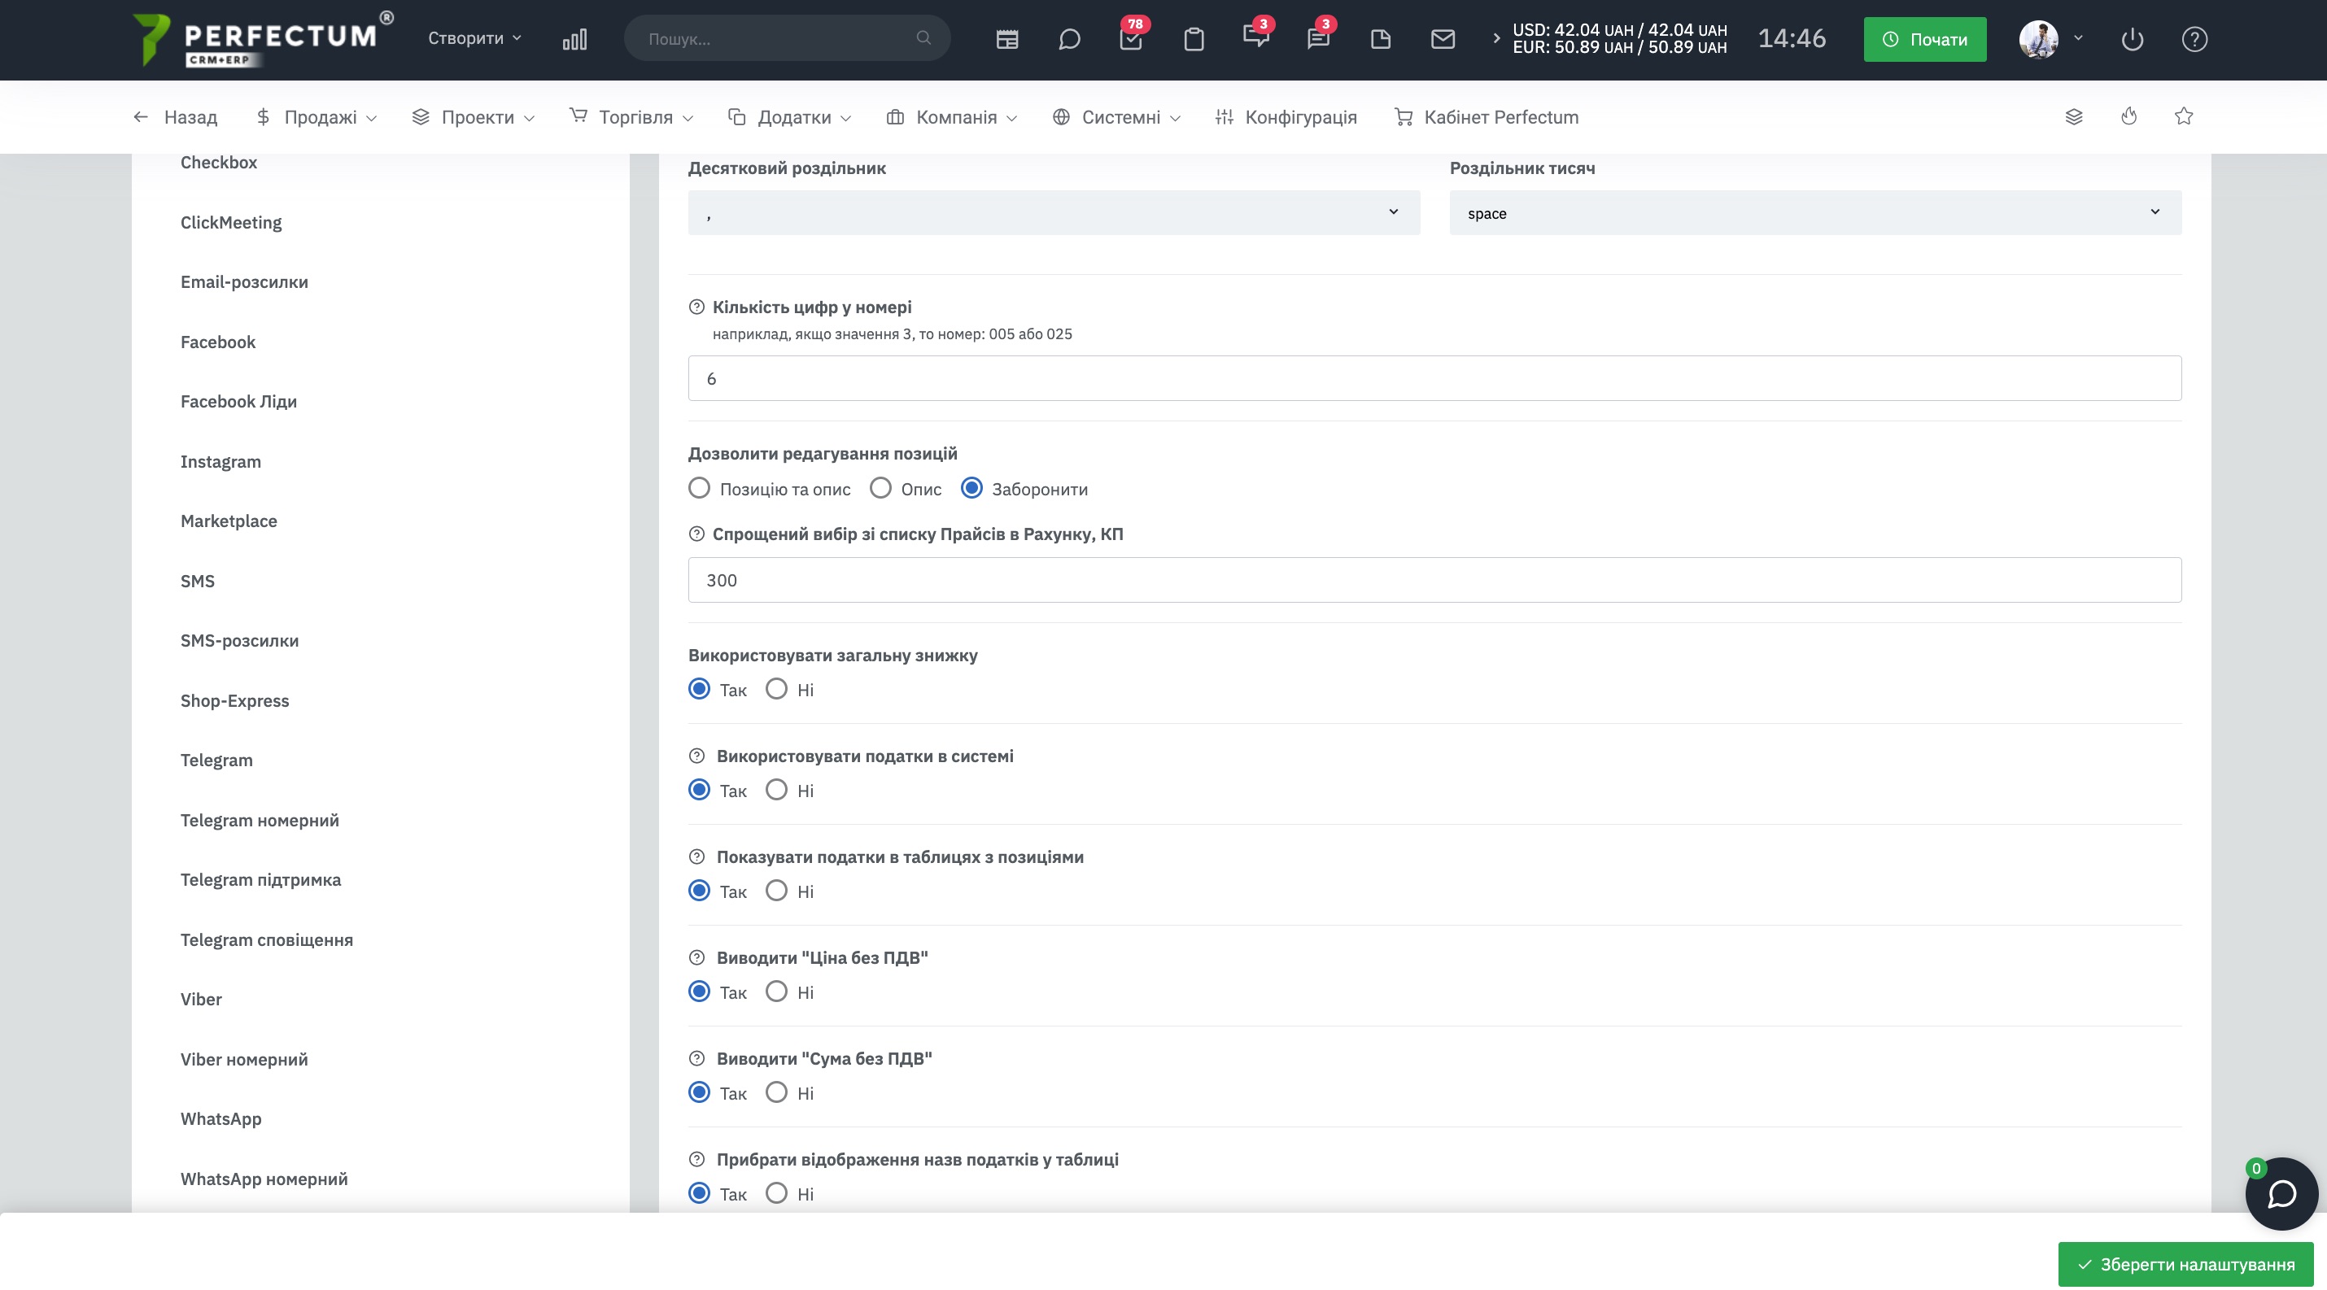Open the Десятковий роздільник dropdown
This screenshot has width=2327, height=1290.
tap(1054, 212)
